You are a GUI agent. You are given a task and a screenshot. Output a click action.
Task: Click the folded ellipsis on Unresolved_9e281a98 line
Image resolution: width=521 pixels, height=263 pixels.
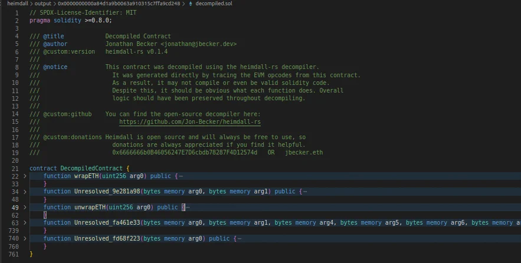(x=306, y=192)
